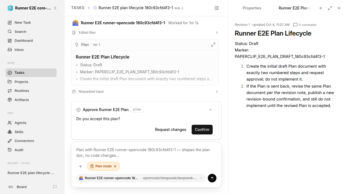Add a new tab with the plus icon
The width and height of the screenshot is (345, 194).
coord(321,8)
